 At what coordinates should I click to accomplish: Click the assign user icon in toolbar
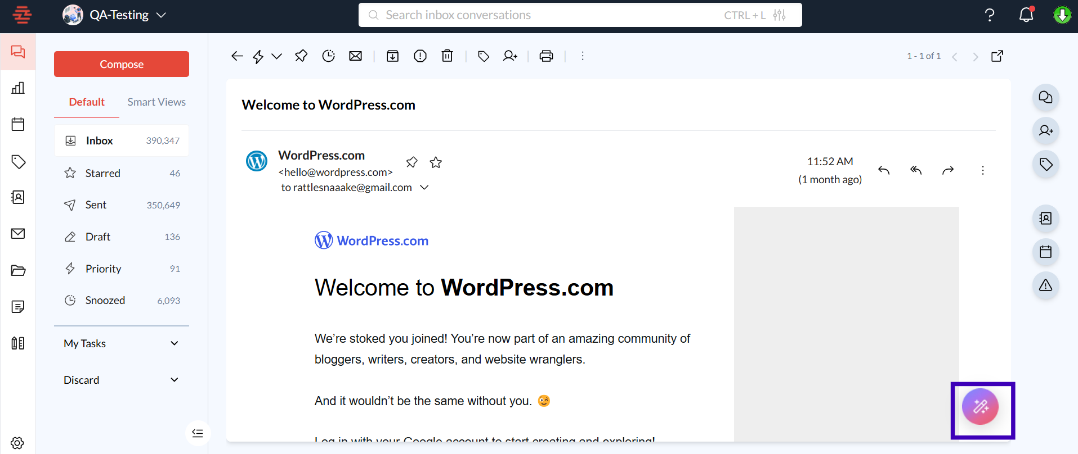pos(510,56)
